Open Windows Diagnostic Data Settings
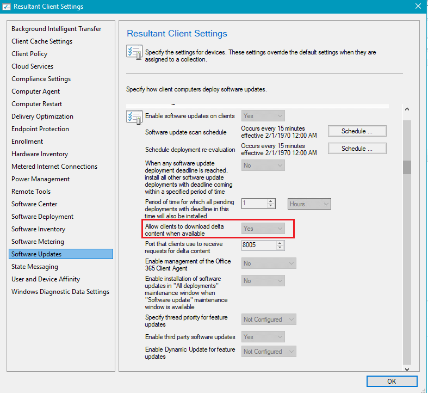 60,292
